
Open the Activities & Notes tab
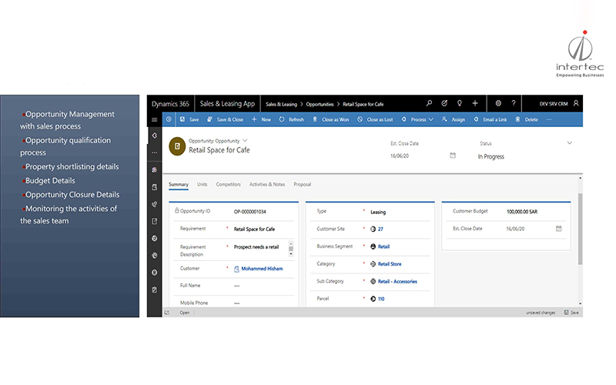[x=267, y=184]
